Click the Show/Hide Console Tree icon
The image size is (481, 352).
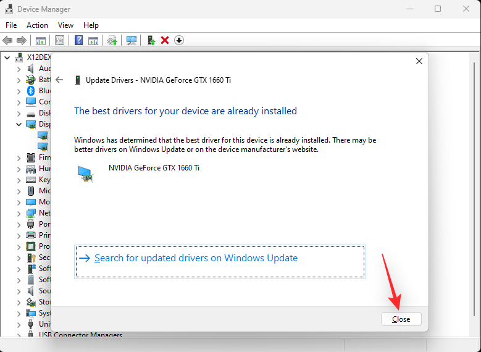41,40
